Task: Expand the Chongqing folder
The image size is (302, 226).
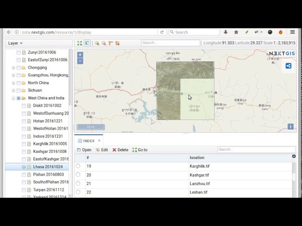Action: 13,68
